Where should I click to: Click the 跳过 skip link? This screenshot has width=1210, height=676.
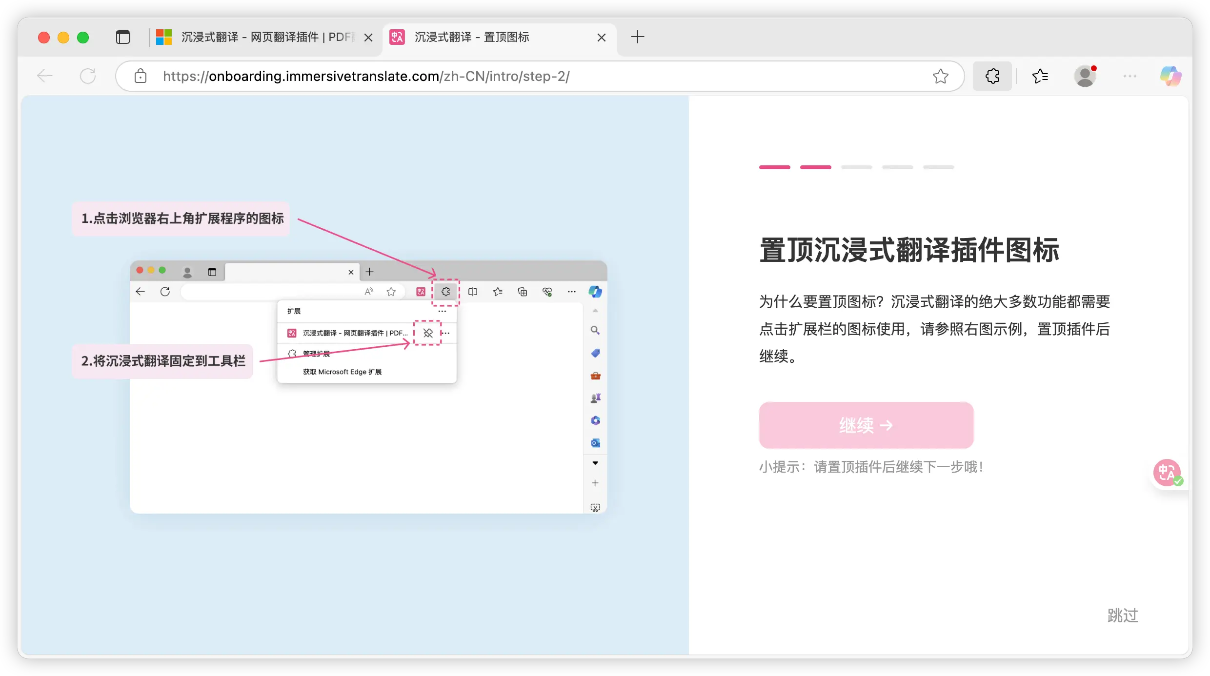tap(1122, 615)
